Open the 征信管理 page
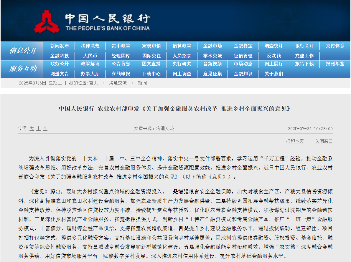Image resolution: width=351 pixels, height=262 pixels. coord(243,56)
